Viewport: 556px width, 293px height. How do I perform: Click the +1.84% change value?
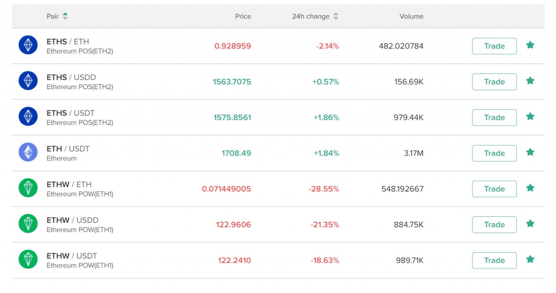[326, 153]
